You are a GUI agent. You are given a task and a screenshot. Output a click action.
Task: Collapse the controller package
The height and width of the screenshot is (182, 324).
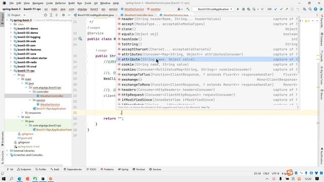click(30, 92)
